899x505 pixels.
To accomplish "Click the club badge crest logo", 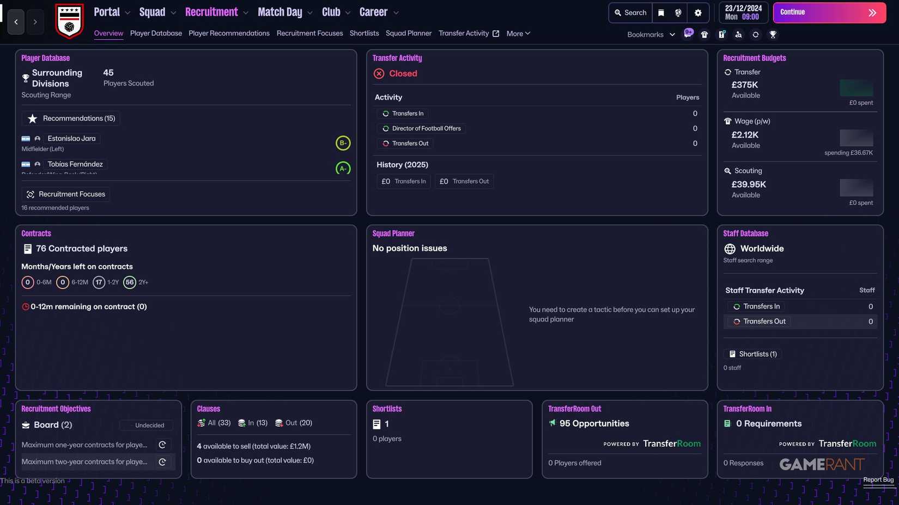I will [70, 21].
